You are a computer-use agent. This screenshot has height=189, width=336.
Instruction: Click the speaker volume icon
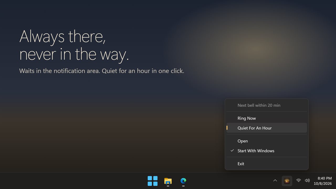(x=307, y=181)
